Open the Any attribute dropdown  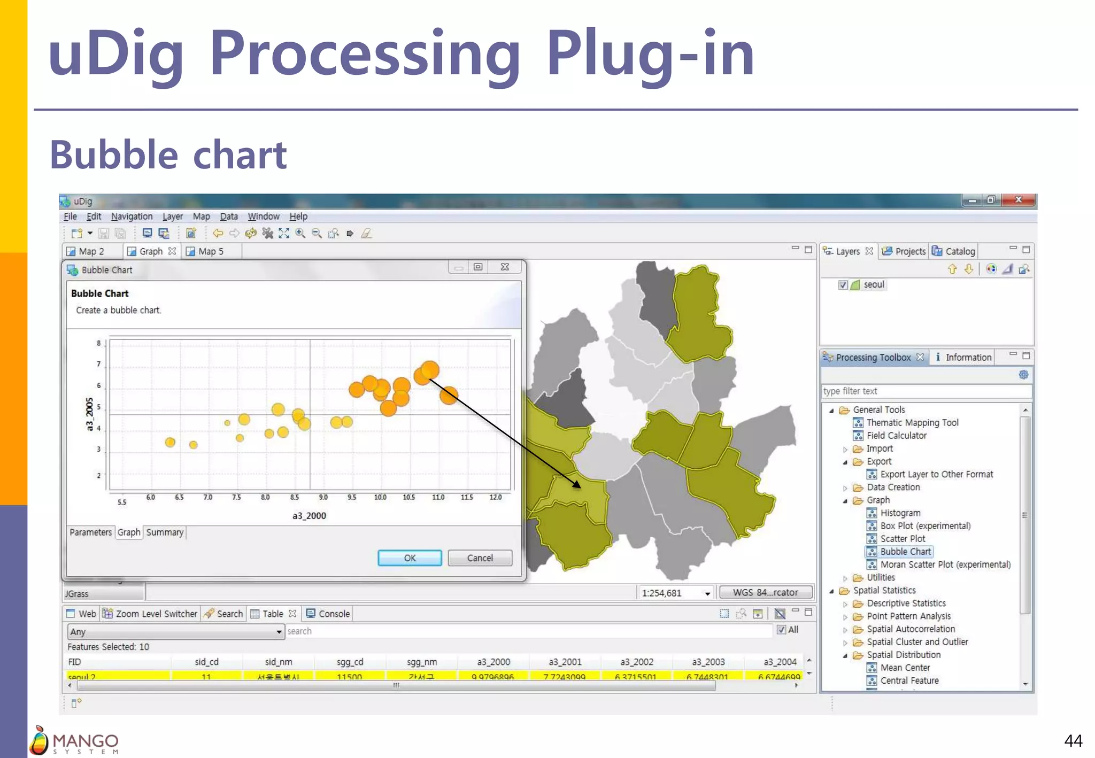pos(175,632)
